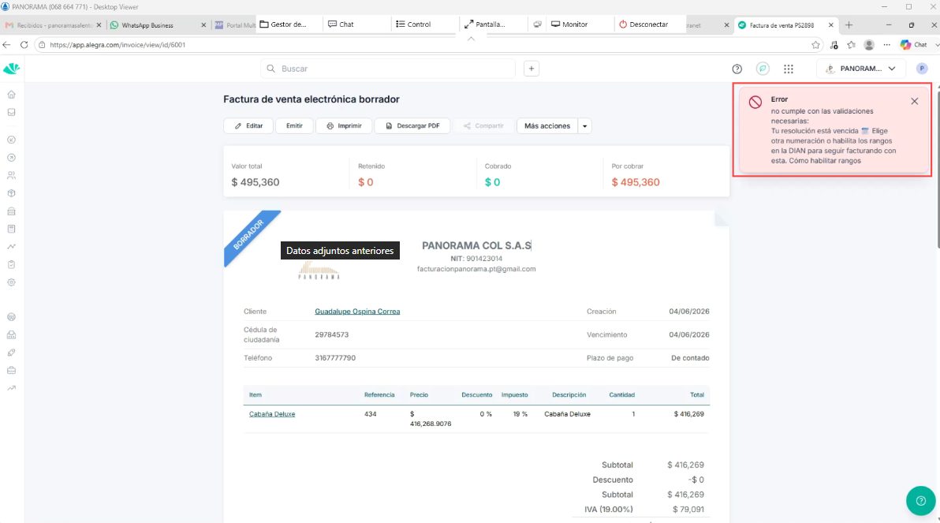Open a new browser tab with plus
Image resolution: width=940 pixels, height=523 pixels.
(x=849, y=25)
